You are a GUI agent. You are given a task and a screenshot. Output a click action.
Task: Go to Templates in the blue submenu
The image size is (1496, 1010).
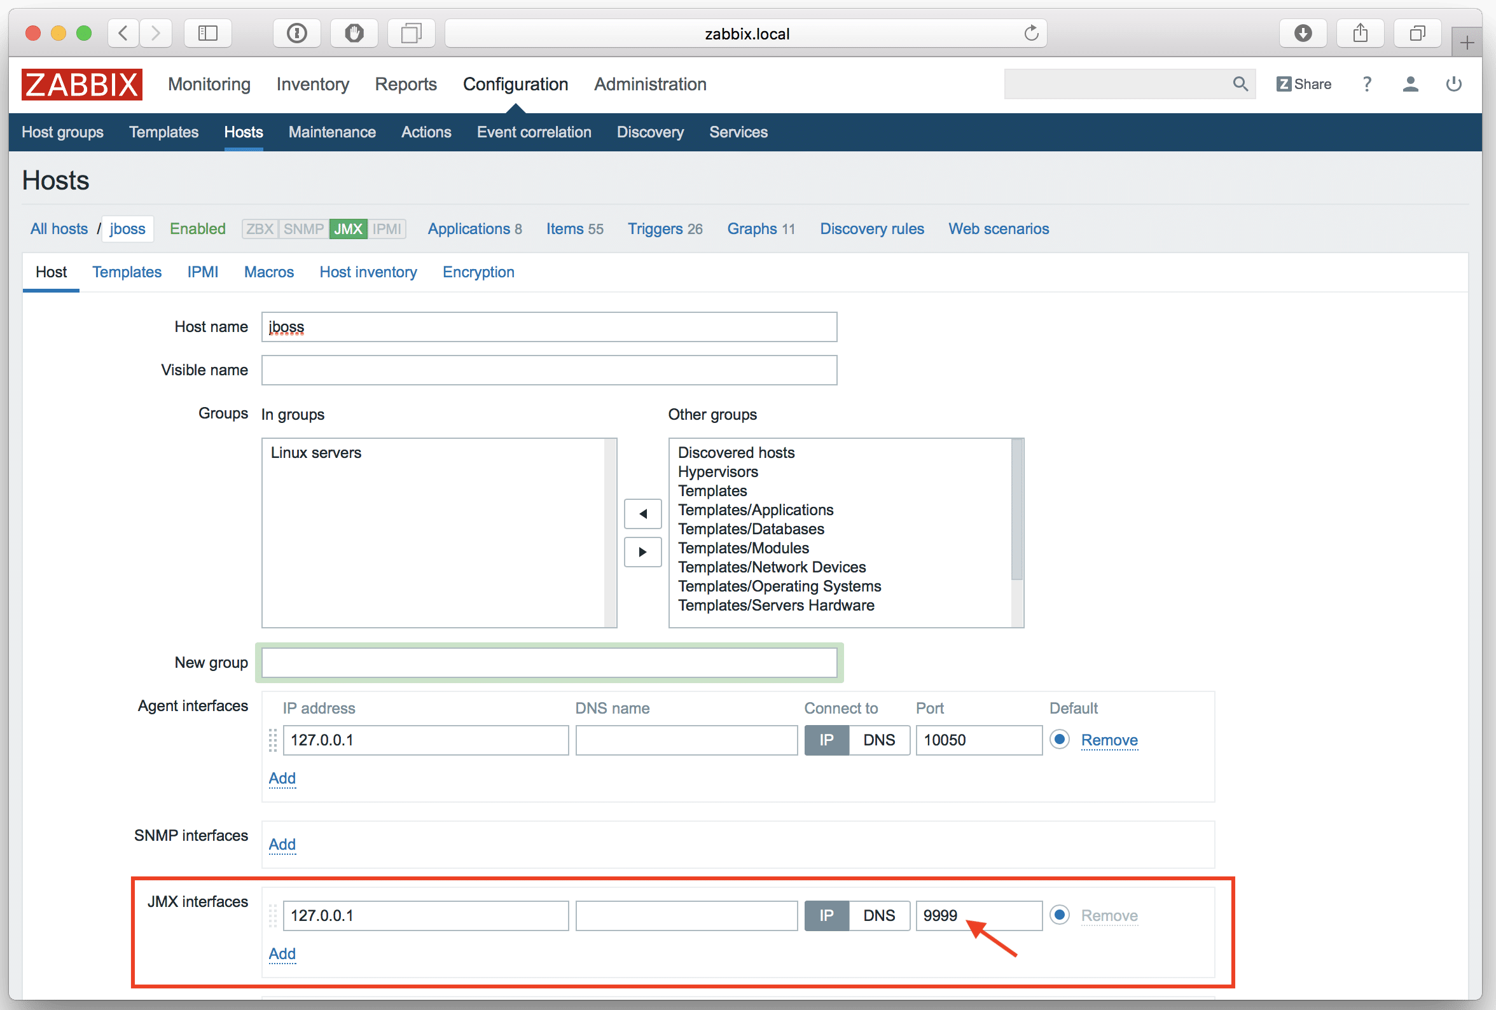(163, 132)
